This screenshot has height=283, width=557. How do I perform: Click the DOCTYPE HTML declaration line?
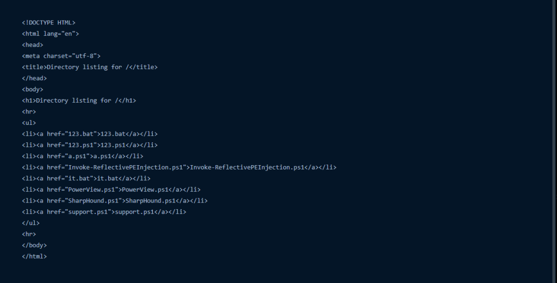click(48, 23)
